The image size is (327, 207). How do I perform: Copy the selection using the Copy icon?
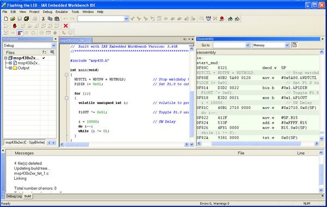pos(50,19)
